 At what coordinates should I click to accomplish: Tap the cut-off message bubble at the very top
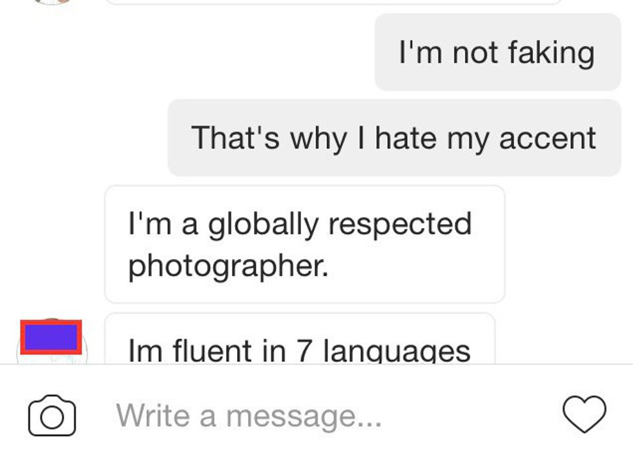click(333, 2)
